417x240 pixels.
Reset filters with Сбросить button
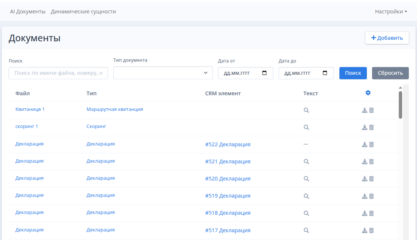coord(390,73)
